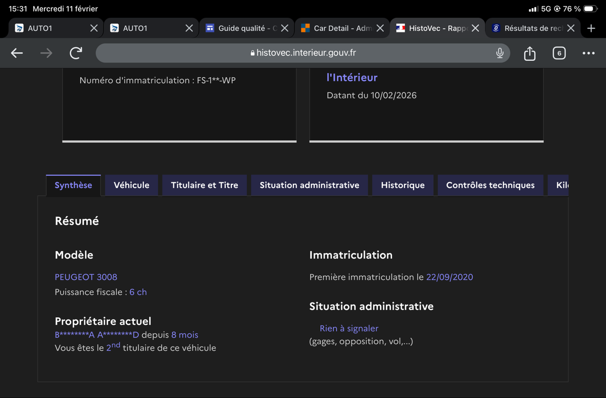The width and height of the screenshot is (606, 398).
Task: Show the Historique tab
Action: tap(402, 185)
